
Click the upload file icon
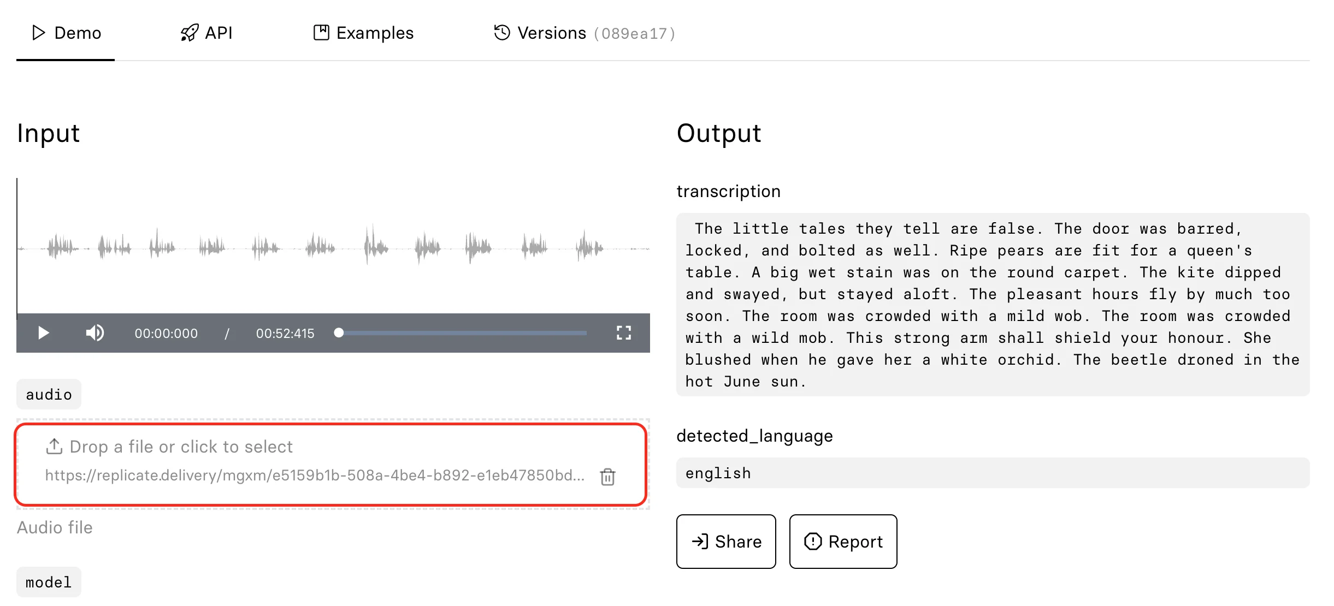tap(54, 447)
